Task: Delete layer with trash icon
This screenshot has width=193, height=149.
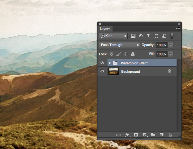Action: point(170,135)
